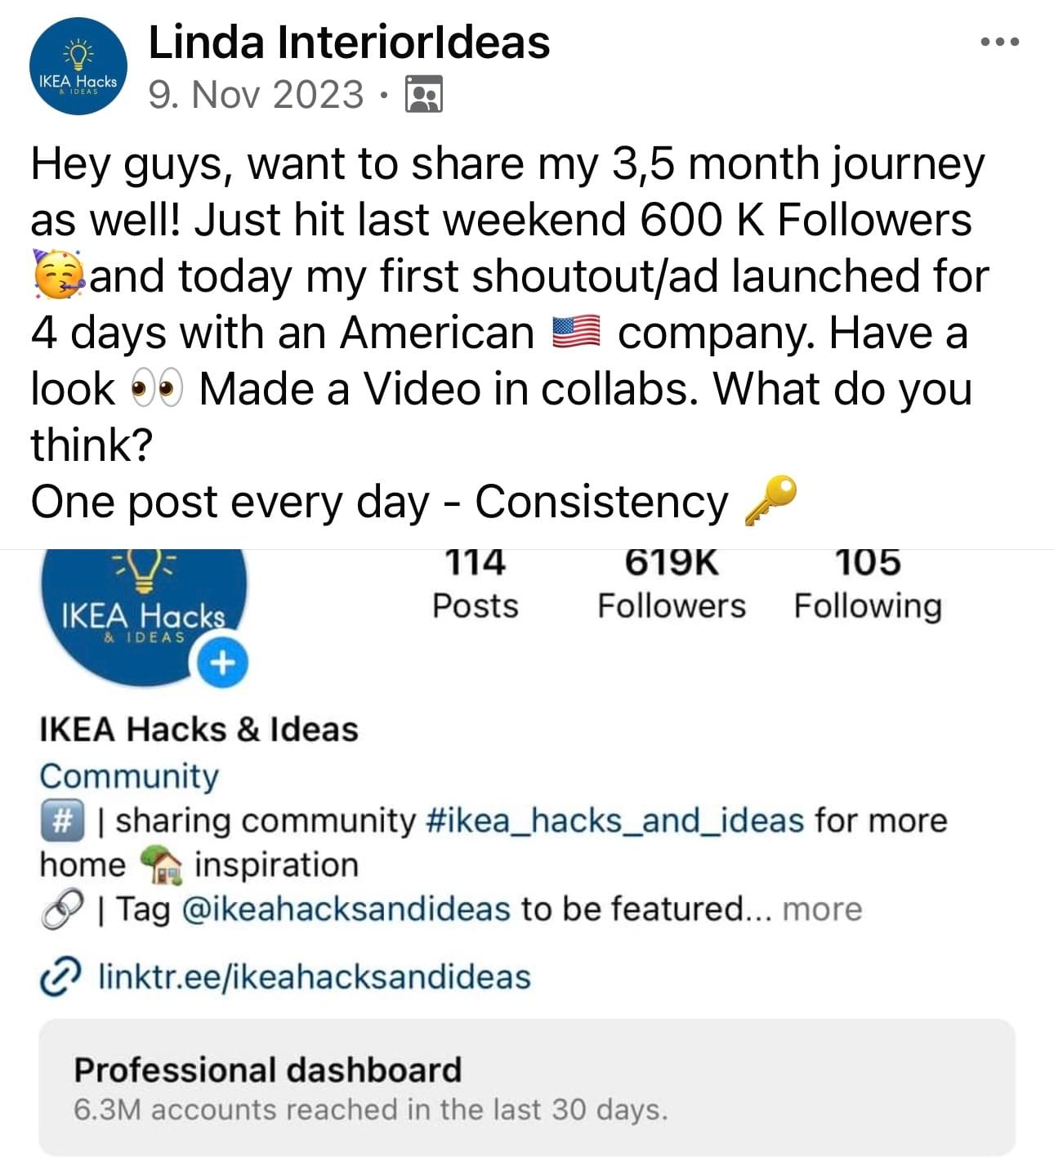Click the IKEA Hacks author profile picture
This screenshot has height=1167, width=1054.
78,66
